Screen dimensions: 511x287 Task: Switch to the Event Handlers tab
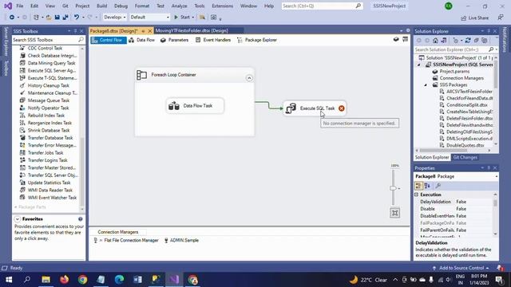pyautogui.click(x=213, y=40)
